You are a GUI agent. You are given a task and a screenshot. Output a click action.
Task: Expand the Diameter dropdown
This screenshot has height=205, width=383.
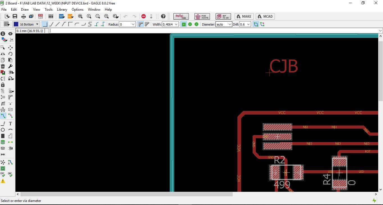click(230, 24)
